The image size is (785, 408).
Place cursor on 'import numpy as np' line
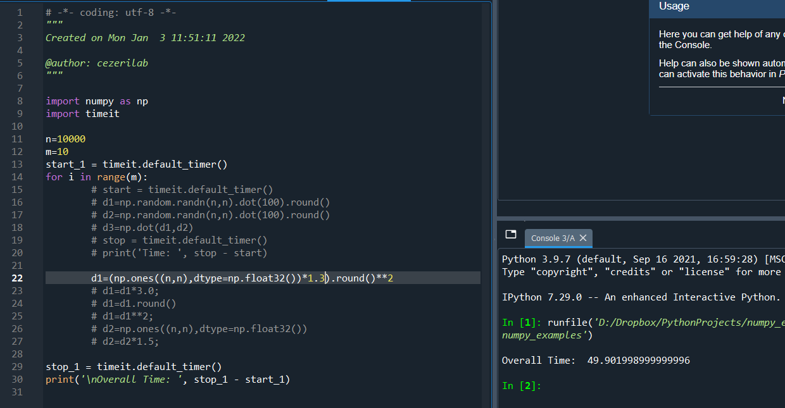[x=97, y=101]
